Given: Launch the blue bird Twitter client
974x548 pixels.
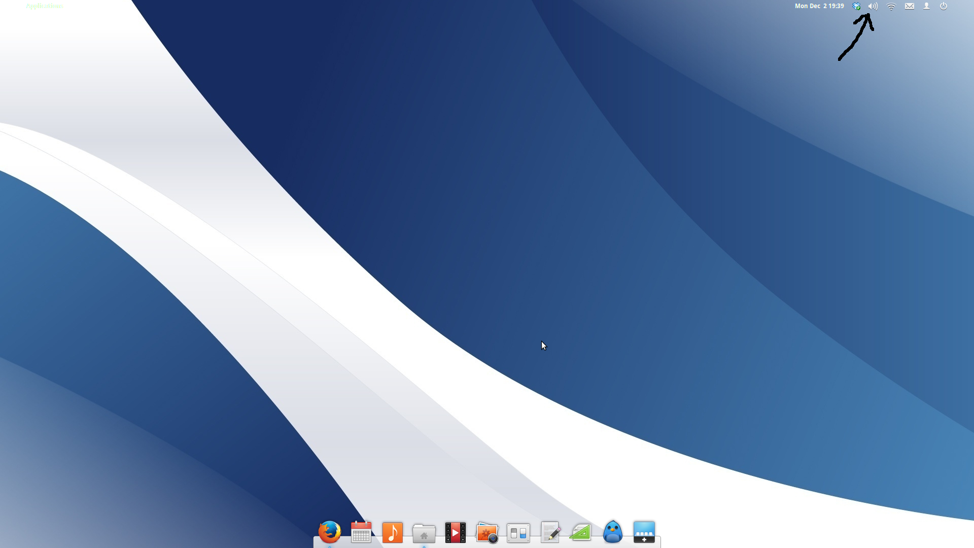Looking at the screenshot, I should (613, 532).
